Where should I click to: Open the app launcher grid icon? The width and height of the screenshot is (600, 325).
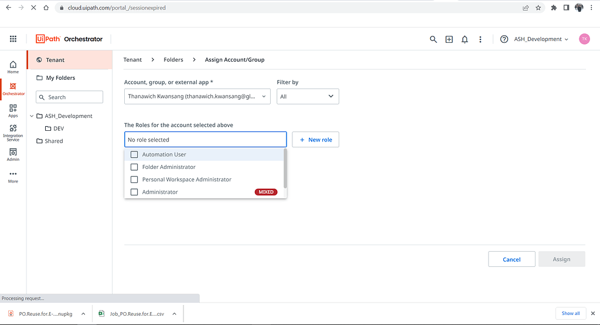[13, 39]
